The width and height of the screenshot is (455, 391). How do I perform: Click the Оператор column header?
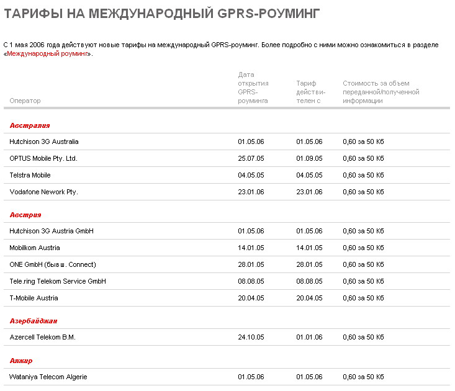[x=25, y=101]
